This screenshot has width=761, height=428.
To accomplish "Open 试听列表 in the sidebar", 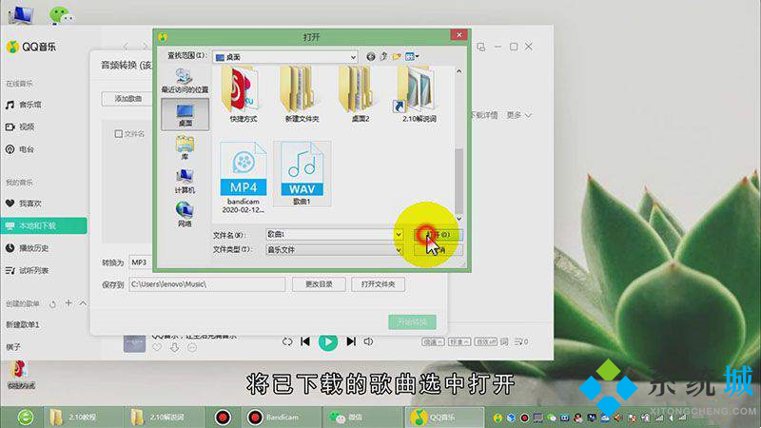I will pyautogui.click(x=28, y=270).
